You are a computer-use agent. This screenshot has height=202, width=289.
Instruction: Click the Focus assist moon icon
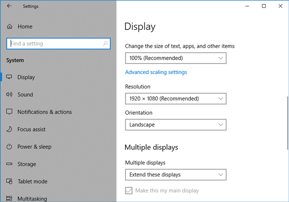pyautogui.click(x=10, y=129)
